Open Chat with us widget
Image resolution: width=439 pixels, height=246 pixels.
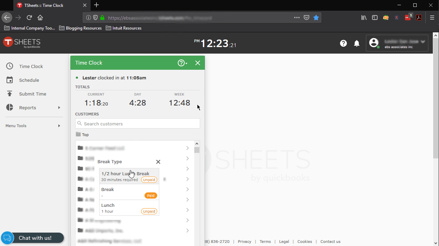[32, 238]
